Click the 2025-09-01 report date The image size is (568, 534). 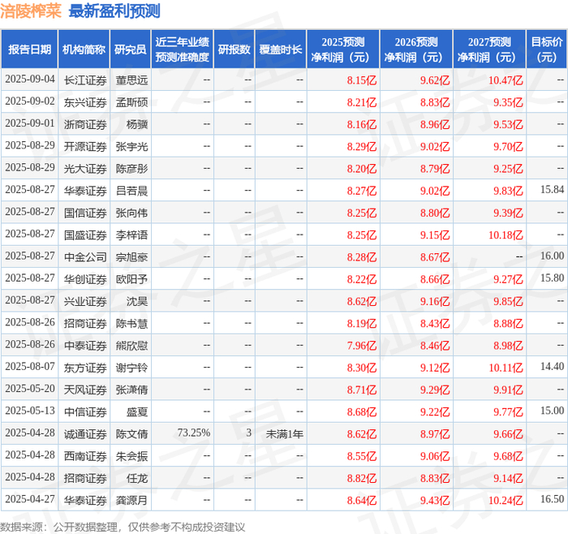pyautogui.click(x=30, y=123)
